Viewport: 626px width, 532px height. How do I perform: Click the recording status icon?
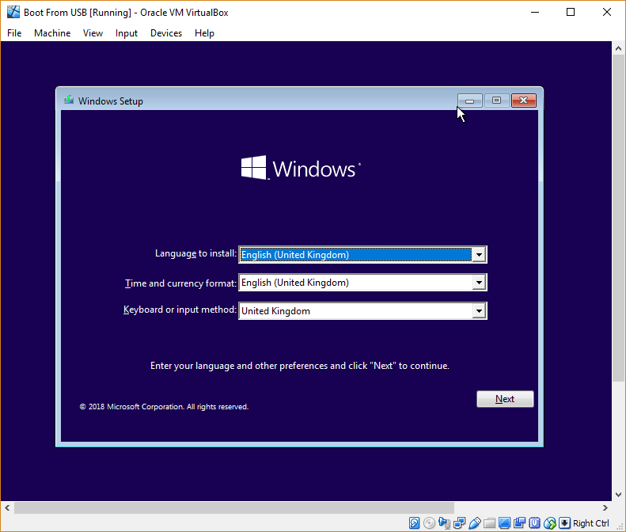[520, 522]
